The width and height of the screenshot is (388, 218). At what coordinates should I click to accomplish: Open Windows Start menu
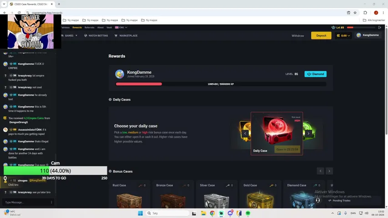pyautogui.click(x=140, y=213)
